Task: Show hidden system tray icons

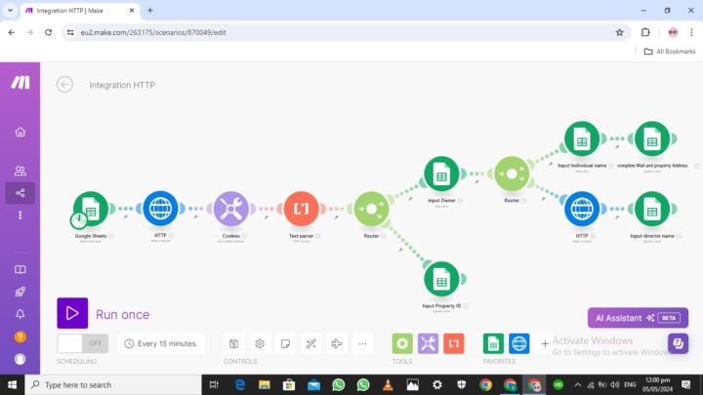Action: coord(577,384)
